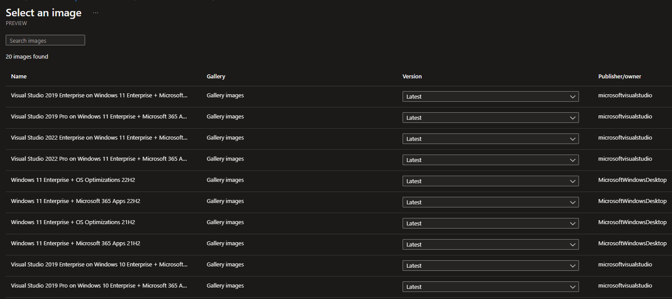Click microsoftvisualstudio publisher in Visual Studio 2019 Enterprise Windows 10 row
Screen dimensions: 672x299
(625, 264)
